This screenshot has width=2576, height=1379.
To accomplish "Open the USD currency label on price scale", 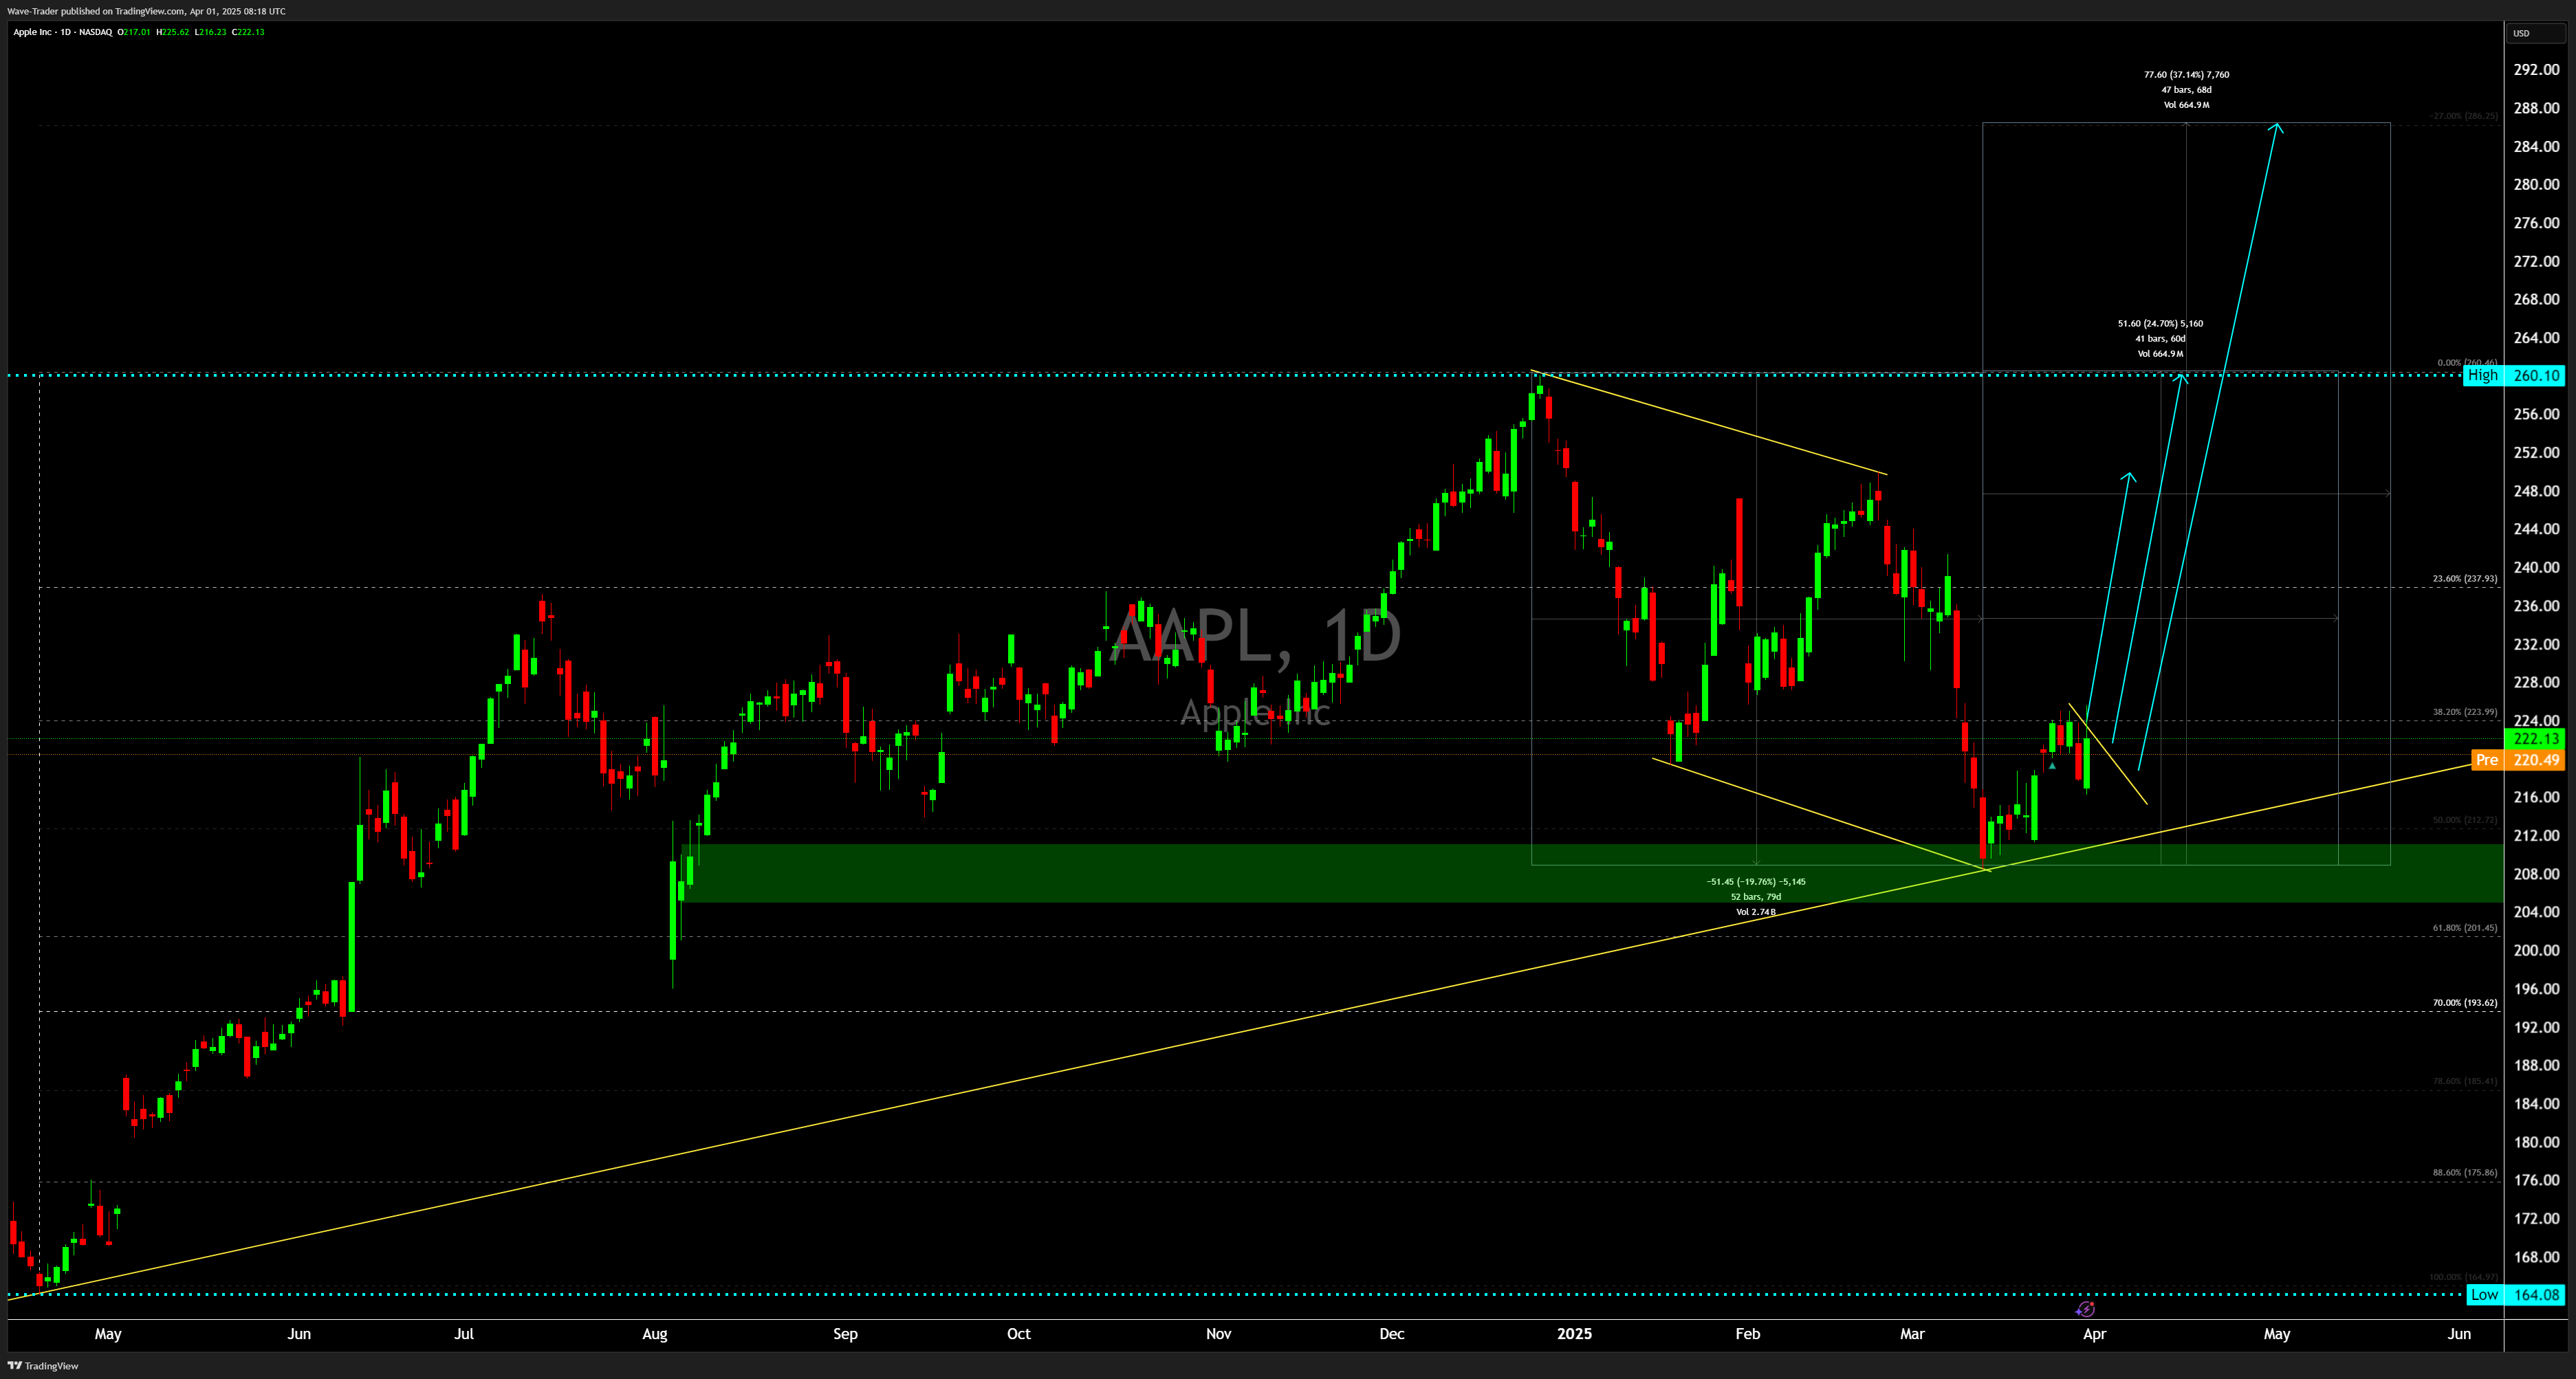I will [2536, 33].
